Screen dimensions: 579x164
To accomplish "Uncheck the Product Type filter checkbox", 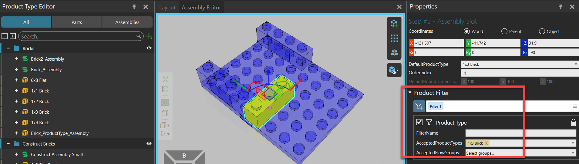I will click(x=419, y=122).
